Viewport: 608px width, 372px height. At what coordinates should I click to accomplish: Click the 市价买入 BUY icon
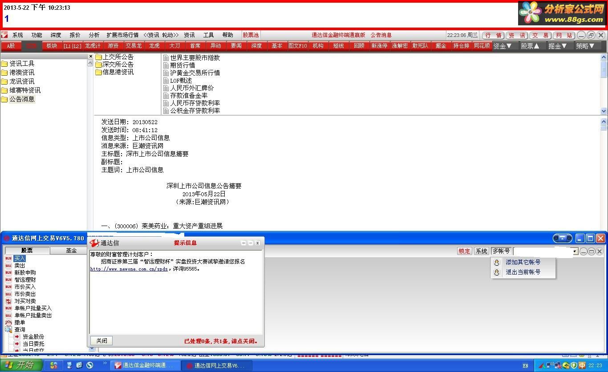click(8, 287)
